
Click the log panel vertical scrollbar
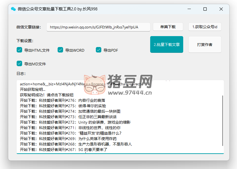(223, 120)
